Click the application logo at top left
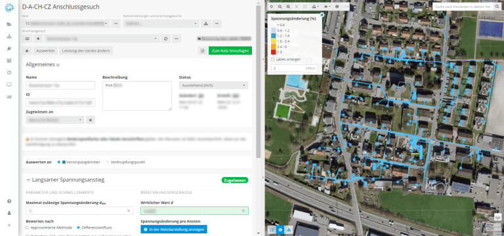504x236 pixels. coord(9,7)
